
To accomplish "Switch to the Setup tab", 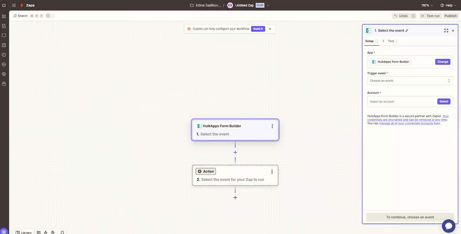I will point(372,41).
